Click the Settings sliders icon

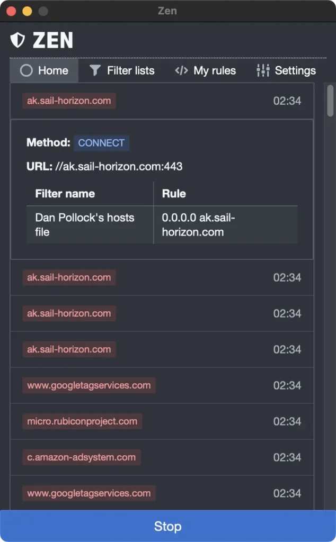[263, 70]
